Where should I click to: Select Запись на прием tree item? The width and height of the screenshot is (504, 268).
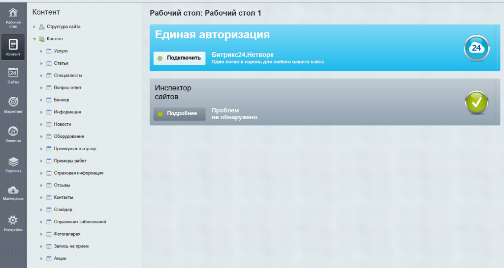coord(71,246)
